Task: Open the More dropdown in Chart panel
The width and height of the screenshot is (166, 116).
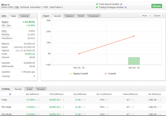Action: [x=146, y=16]
